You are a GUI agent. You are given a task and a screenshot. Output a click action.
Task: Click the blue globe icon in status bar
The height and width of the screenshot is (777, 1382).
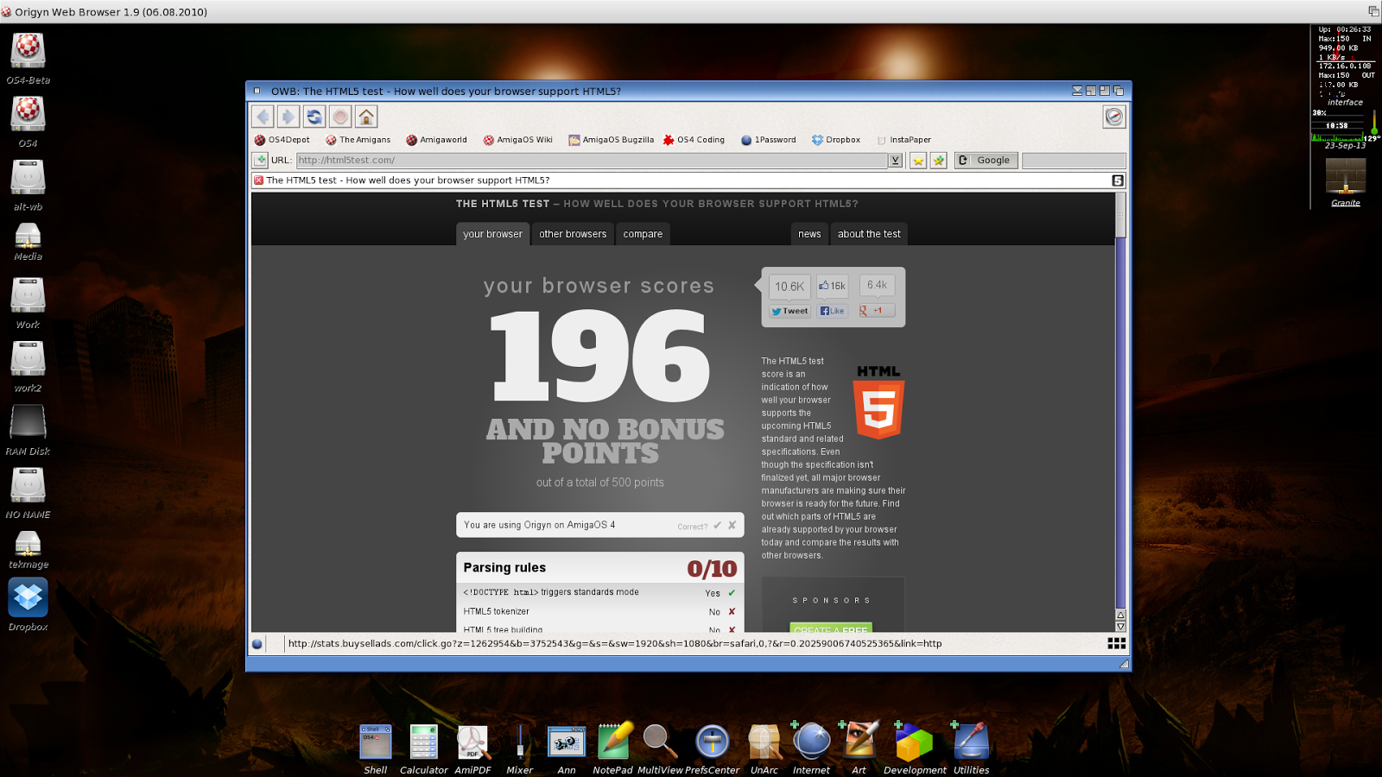(257, 644)
